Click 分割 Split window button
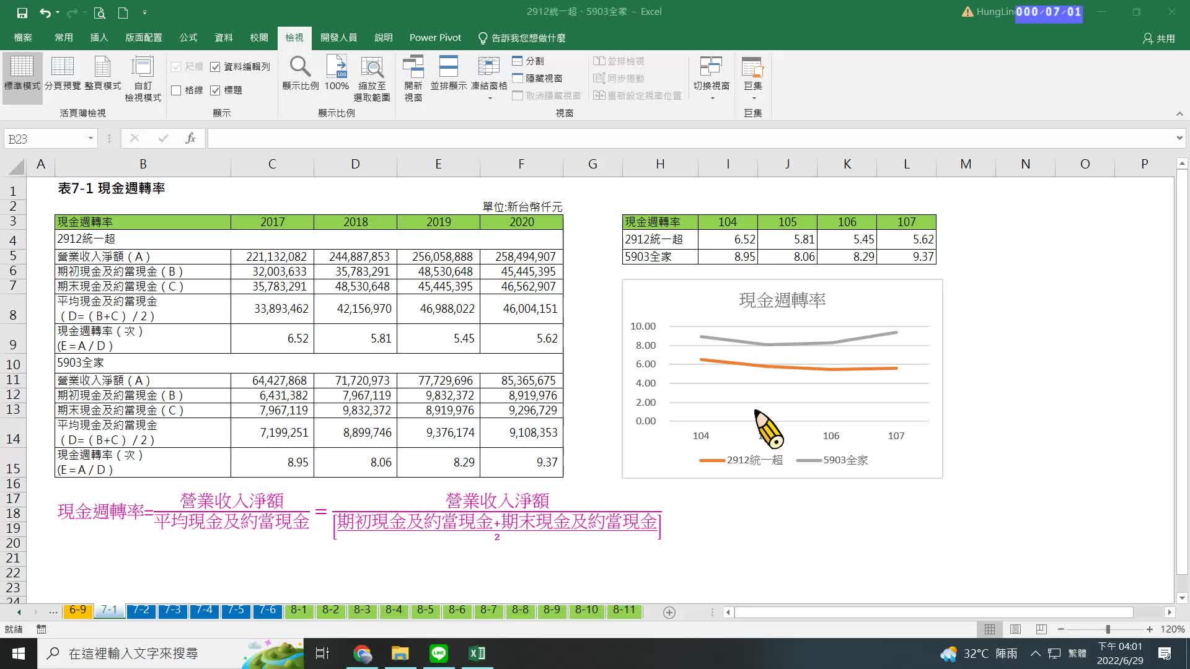Image resolution: width=1190 pixels, height=669 pixels. coord(528,61)
